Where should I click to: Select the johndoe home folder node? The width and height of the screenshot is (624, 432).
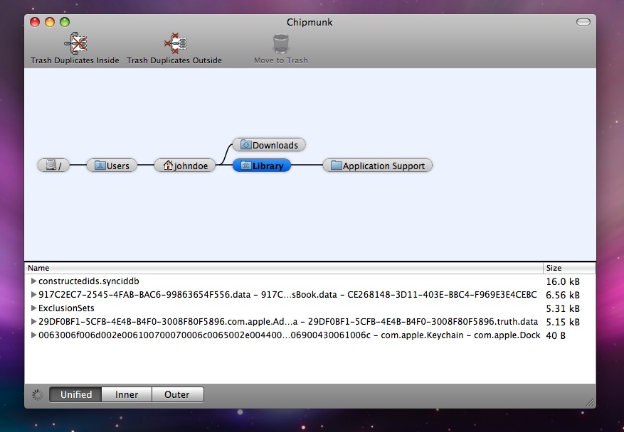tap(185, 165)
